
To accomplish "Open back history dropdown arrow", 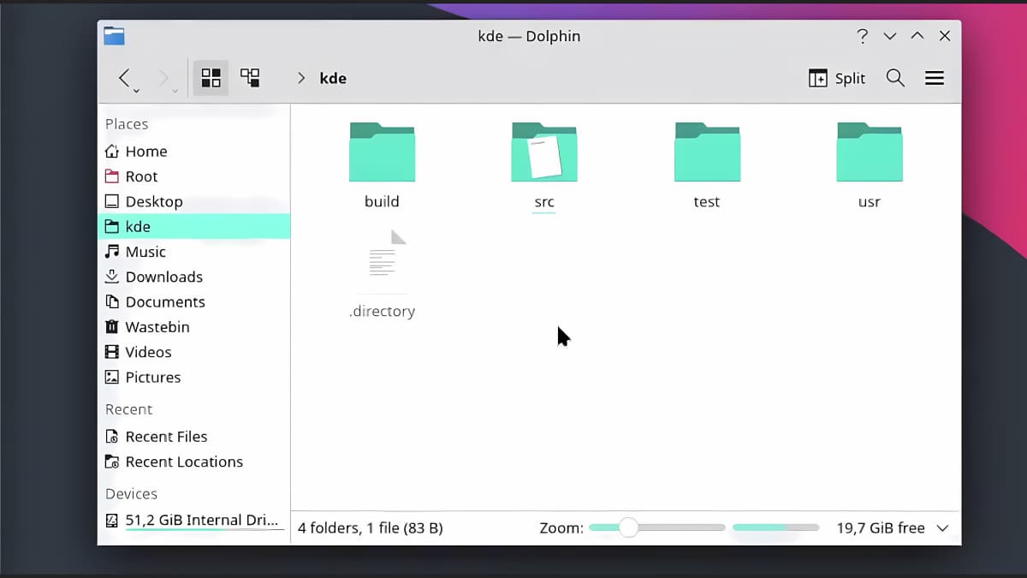I will pos(136,91).
